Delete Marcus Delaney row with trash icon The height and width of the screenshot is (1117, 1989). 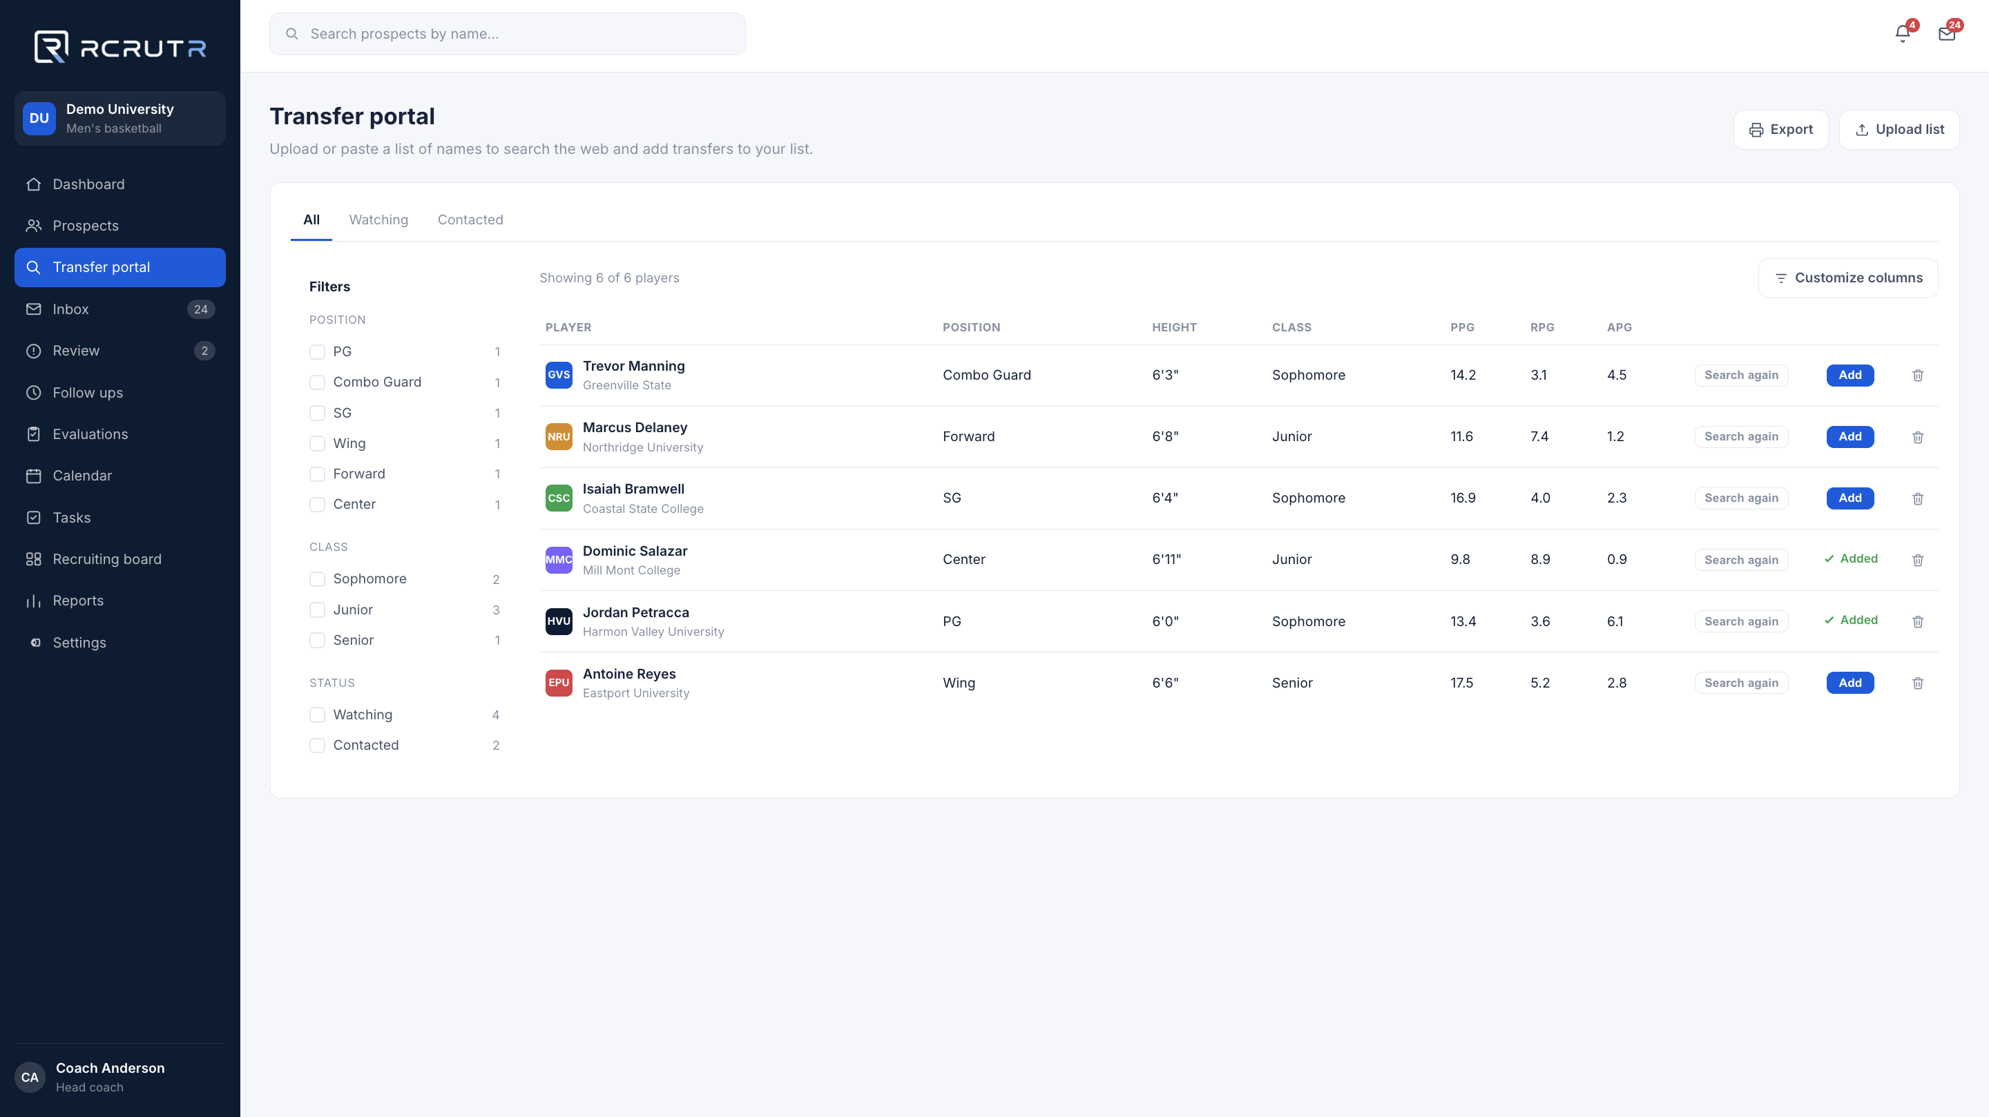click(1917, 437)
